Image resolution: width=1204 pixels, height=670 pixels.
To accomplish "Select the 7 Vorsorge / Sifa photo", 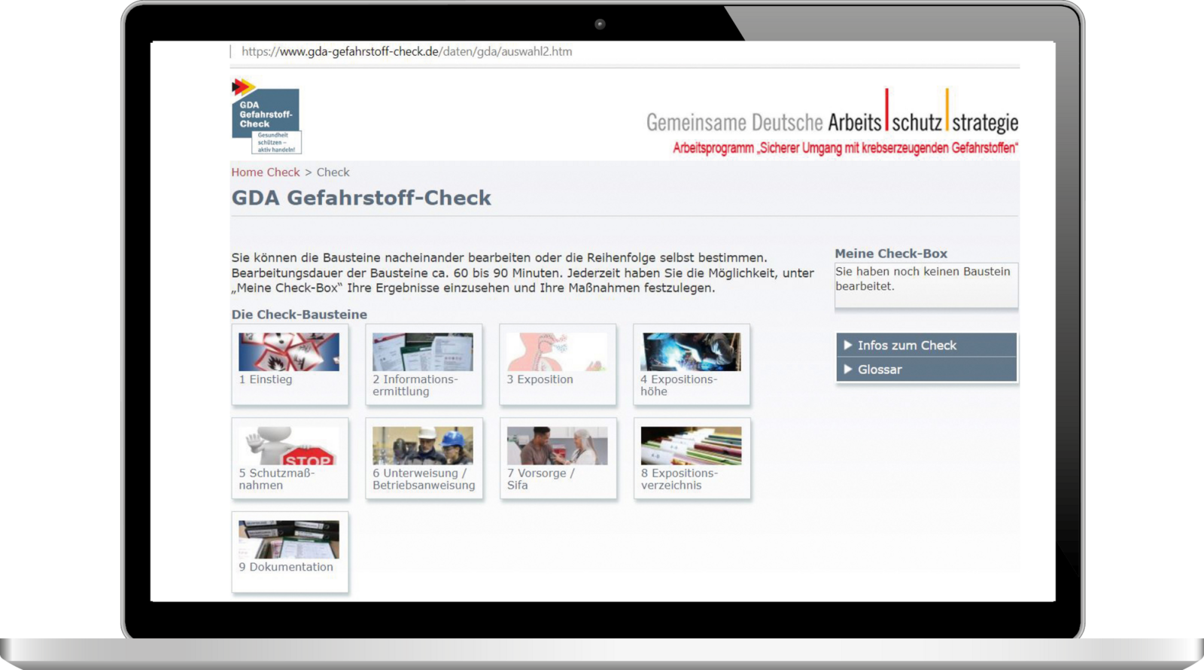I will (x=557, y=446).
